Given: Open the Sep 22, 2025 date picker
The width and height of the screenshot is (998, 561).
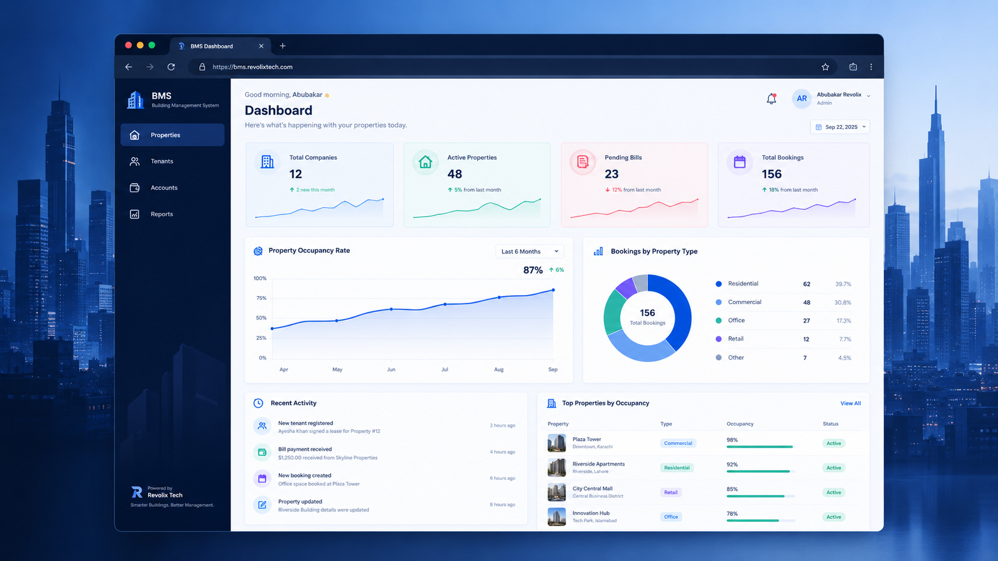Looking at the screenshot, I should coord(840,127).
